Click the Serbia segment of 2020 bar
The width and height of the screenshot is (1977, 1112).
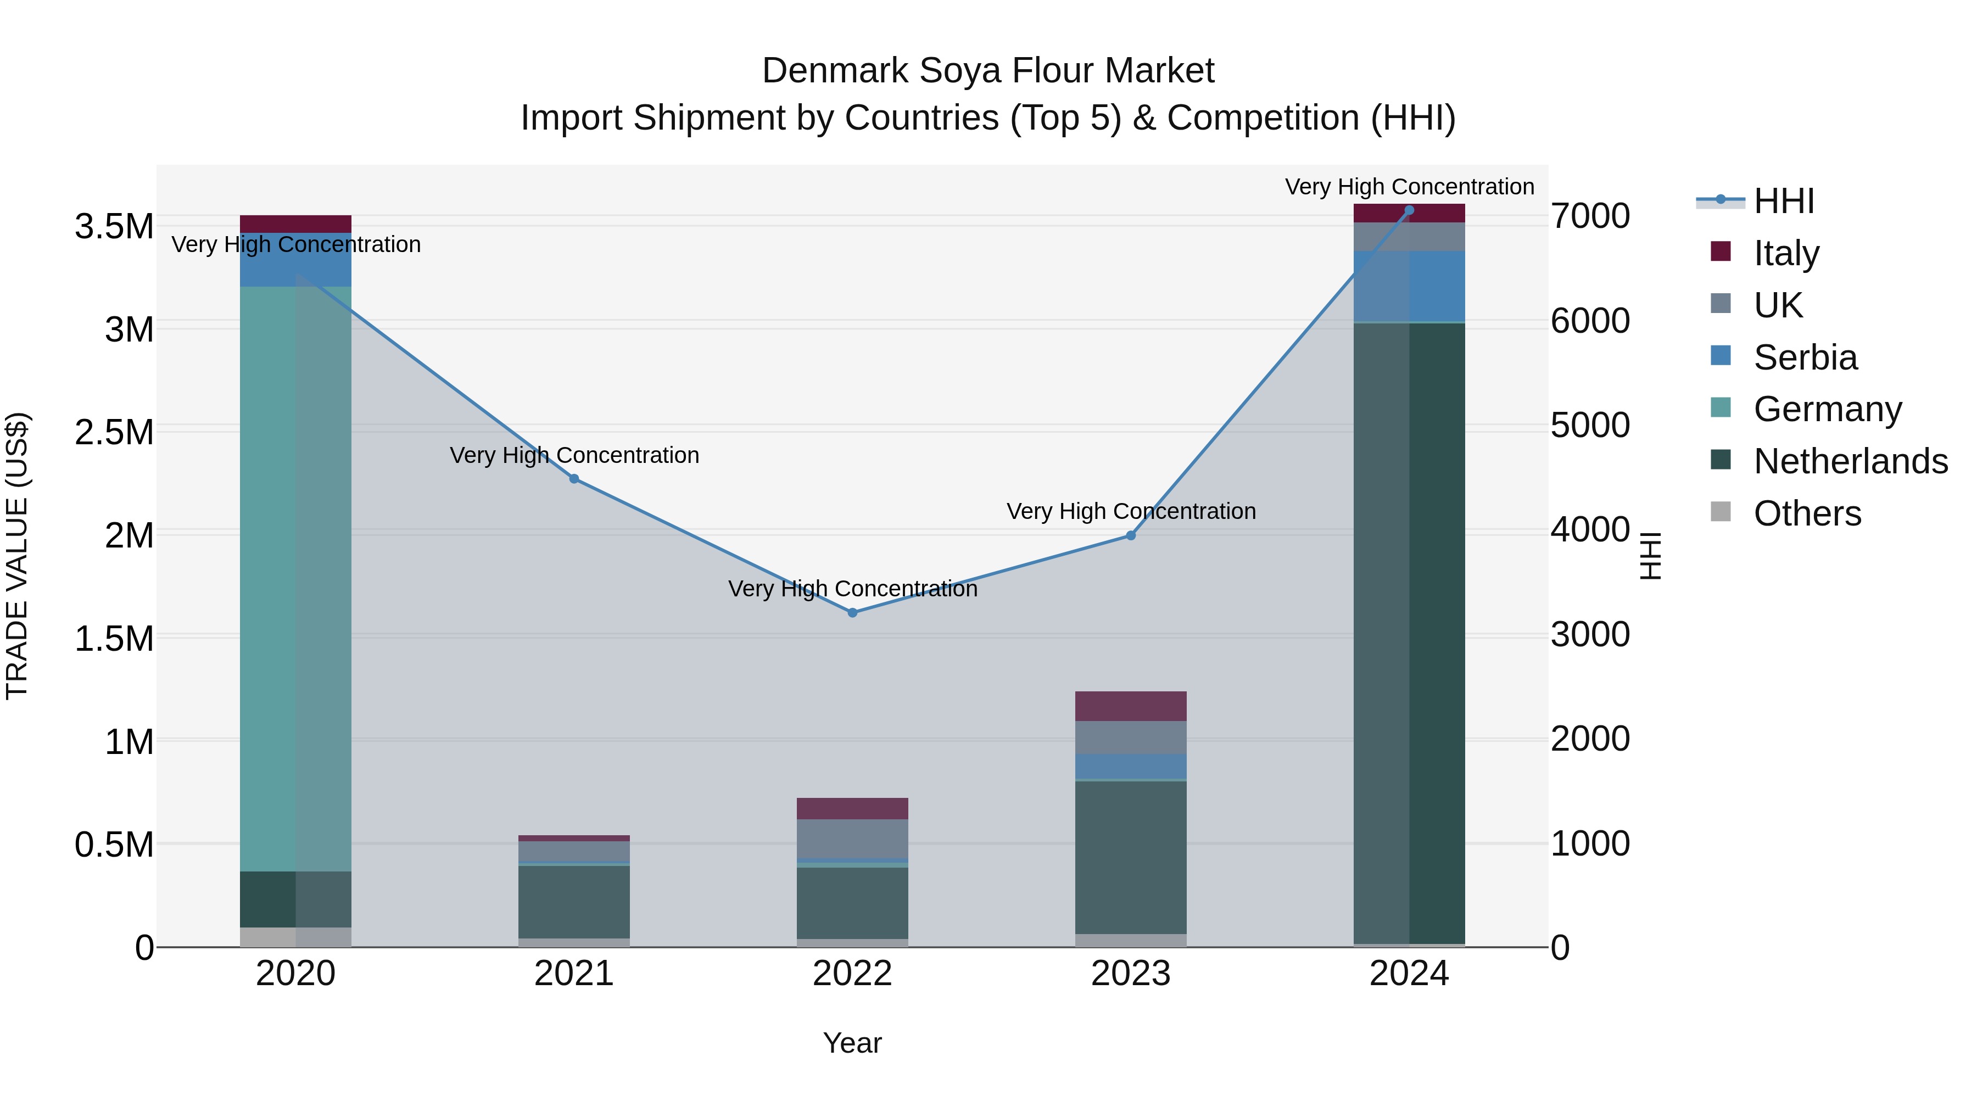pyautogui.click(x=295, y=260)
